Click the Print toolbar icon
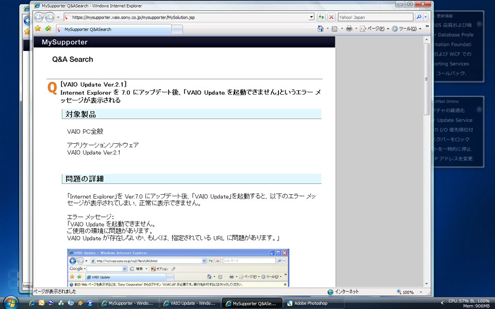Viewport: 495px width, 309px height. 349,29
